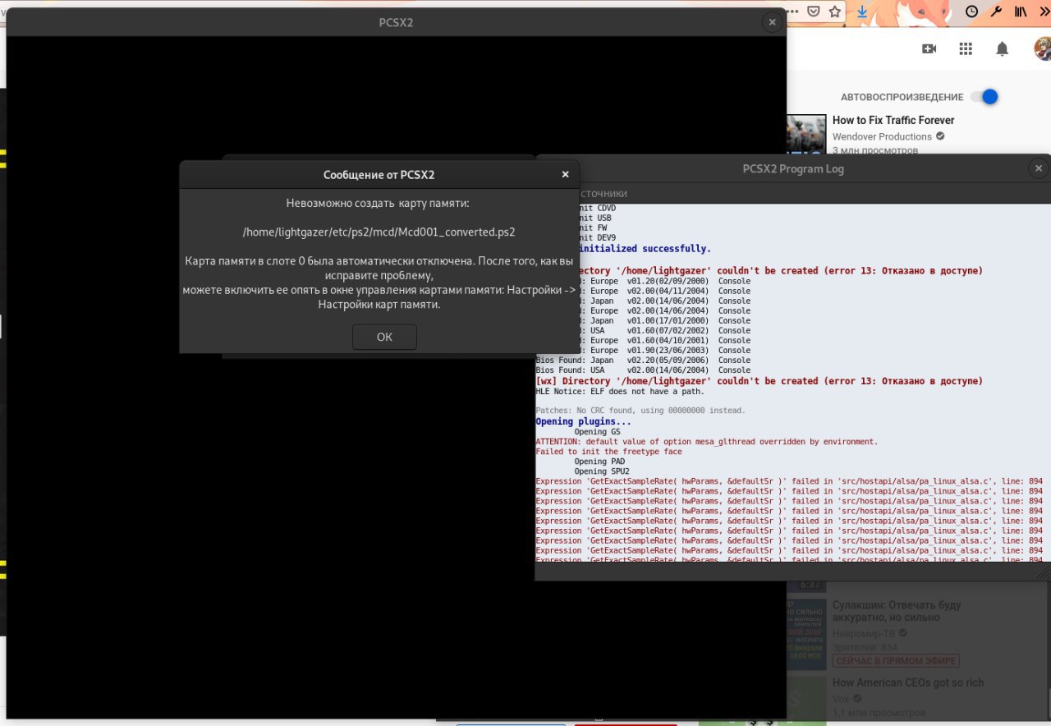Click 'Patches: No CRC found' log line
Viewport: 1051px width, 726px height.
(640, 410)
